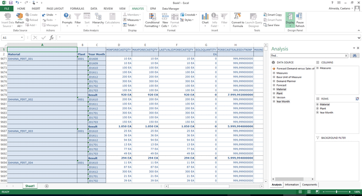Click the Smart Copy icon
This screenshot has width=362, height=196.
[272, 15]
